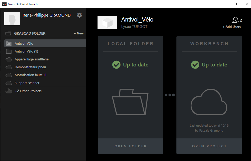Screen dimensions: 251x161
Task: Click the René-Philippe GRAMOND user name
Action: click(46, 15)
